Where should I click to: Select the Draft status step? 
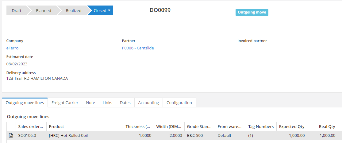(17, 10)
